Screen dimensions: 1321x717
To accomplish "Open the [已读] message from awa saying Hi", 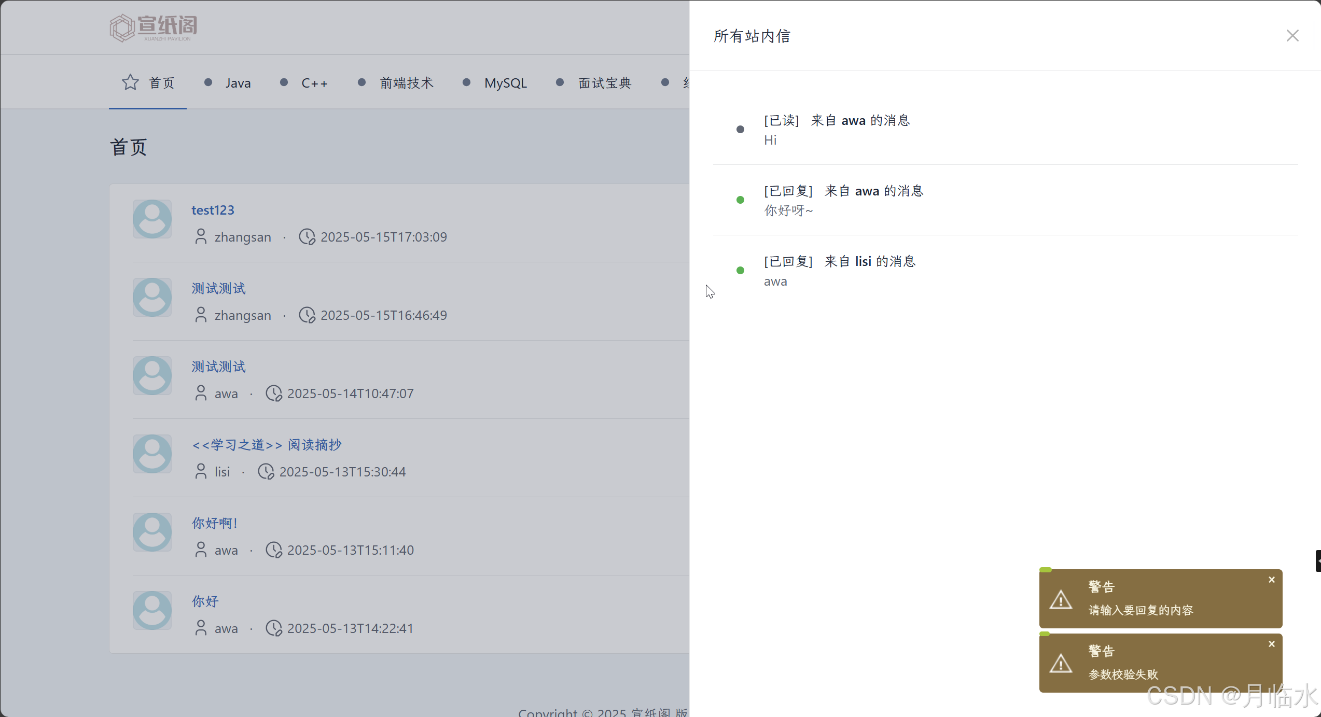I will tap(837, 121).
